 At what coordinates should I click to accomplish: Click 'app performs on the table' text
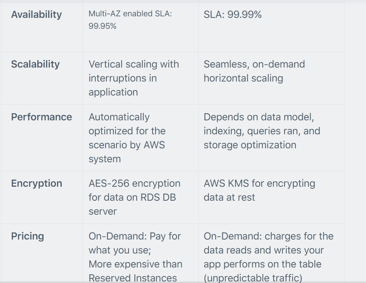pyautogui.click(x=262, y=264)
